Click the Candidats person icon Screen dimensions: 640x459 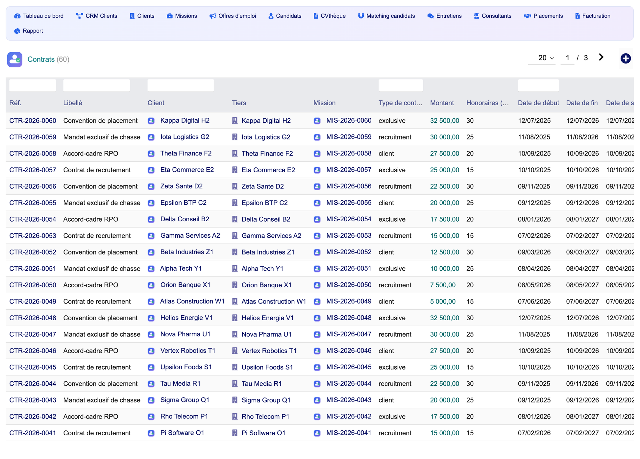click(271, 16)
